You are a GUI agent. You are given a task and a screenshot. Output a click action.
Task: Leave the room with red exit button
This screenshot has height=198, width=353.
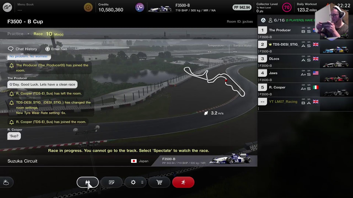[x=183, y=182]
